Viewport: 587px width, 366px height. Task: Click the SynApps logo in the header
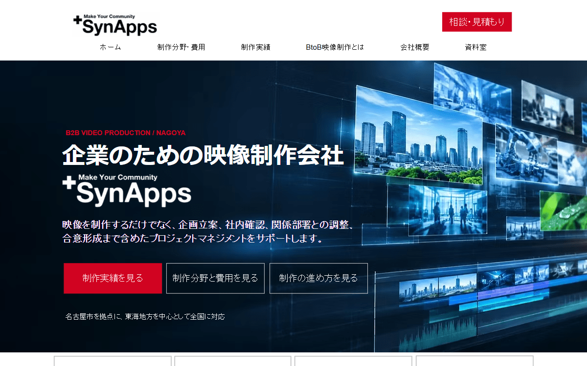pos(115,24)
